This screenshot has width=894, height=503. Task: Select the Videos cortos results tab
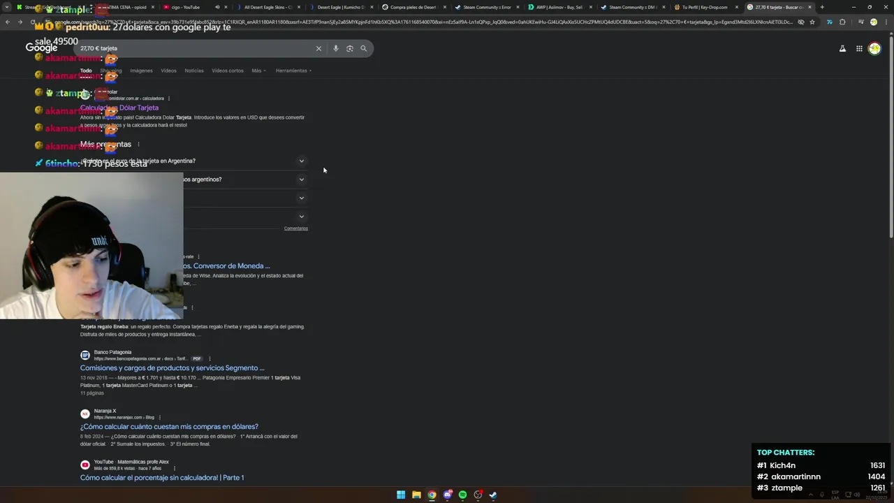pos(228,71)
